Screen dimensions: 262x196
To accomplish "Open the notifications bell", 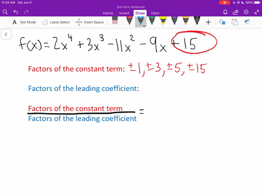I will click(225, 12).
